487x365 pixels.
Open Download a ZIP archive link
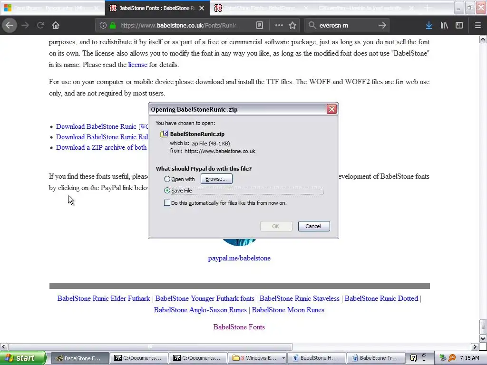pyautogui.click(x=101, y=147)
